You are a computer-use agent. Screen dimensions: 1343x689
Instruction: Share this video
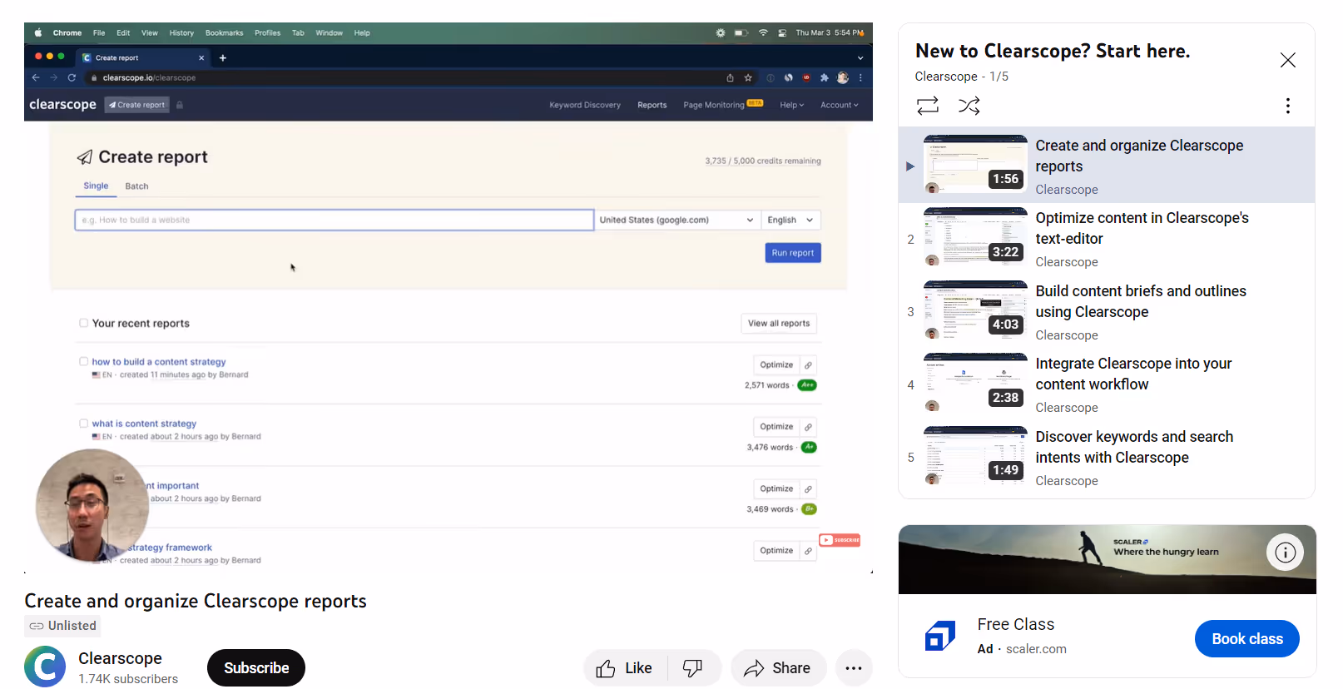click(778, 668)
